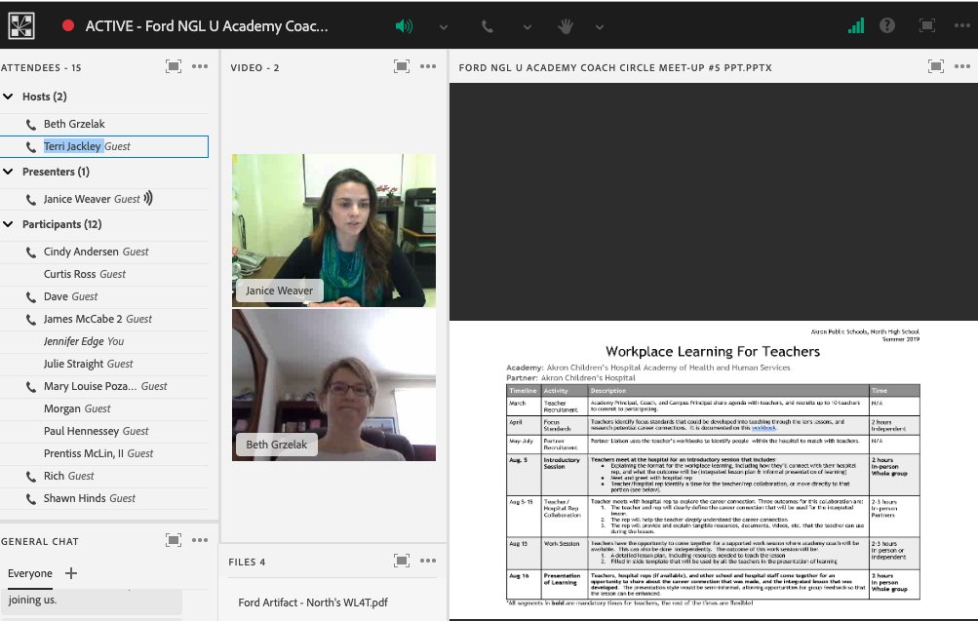Image resolution: width=978 pixels, height=621 pixels.
Task: Click the Workplace Learning For Teachers slide title
Action: click(x=713, y=351)
